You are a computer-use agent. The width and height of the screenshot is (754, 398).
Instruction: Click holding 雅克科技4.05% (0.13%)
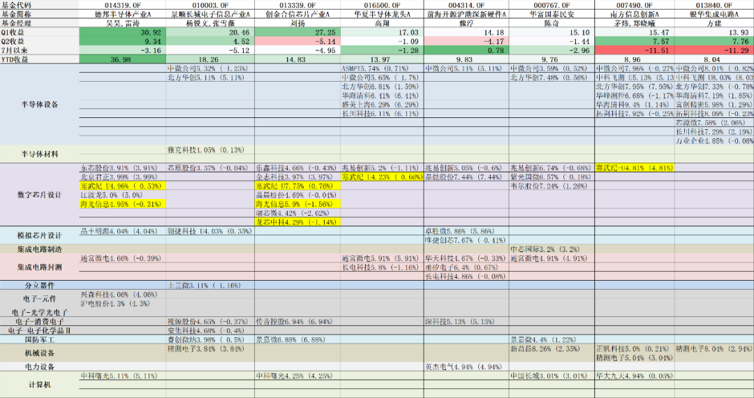click(206, 149)
